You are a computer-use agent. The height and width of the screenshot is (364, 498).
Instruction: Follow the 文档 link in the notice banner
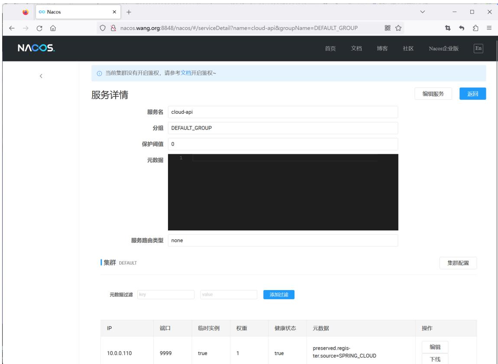tap(186, 73)
